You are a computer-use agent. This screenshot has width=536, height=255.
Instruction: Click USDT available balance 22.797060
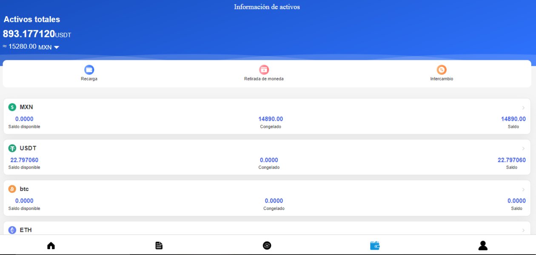(24, 160)
